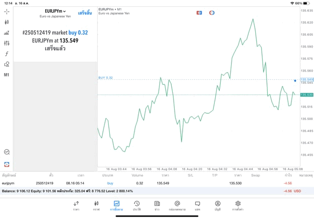Select the crosshair tool in left sidebar
The width and height of the screenshot is (314, 219).
point(6,12)
